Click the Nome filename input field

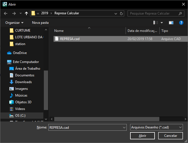[x=85, y=127]
